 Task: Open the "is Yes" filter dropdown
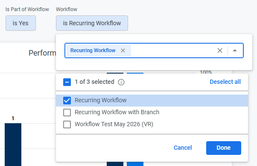pos(20,23)
